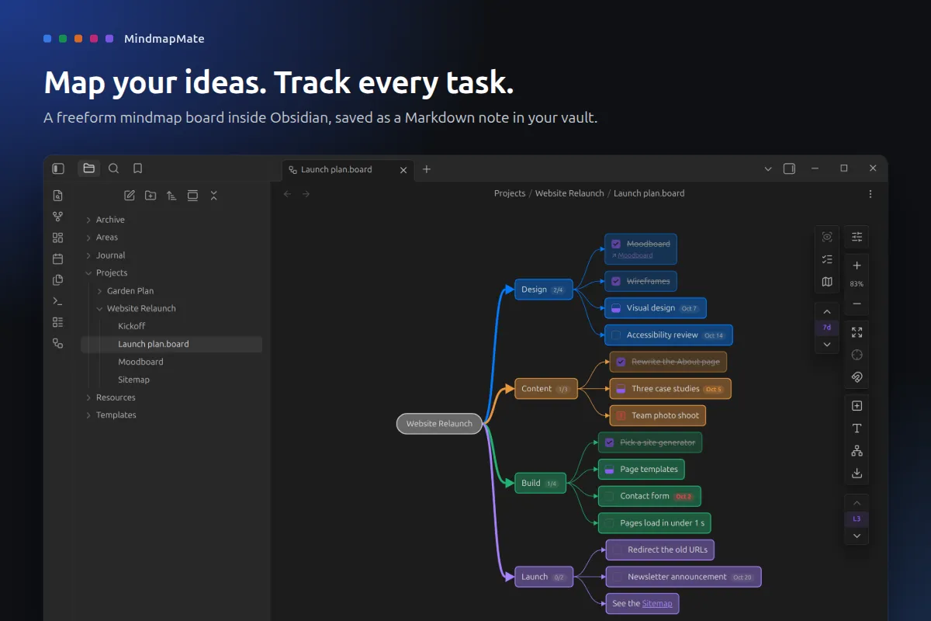The height and width of the screenshot is (621, 931).
Task: Open the Sitemap note in file tree
Action: (133, 380)
